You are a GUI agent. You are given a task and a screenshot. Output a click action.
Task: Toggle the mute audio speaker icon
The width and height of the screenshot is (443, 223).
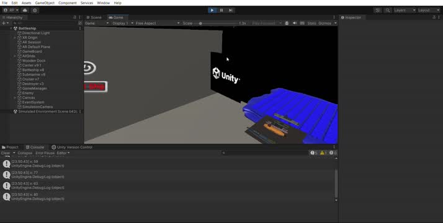(294, 23)
